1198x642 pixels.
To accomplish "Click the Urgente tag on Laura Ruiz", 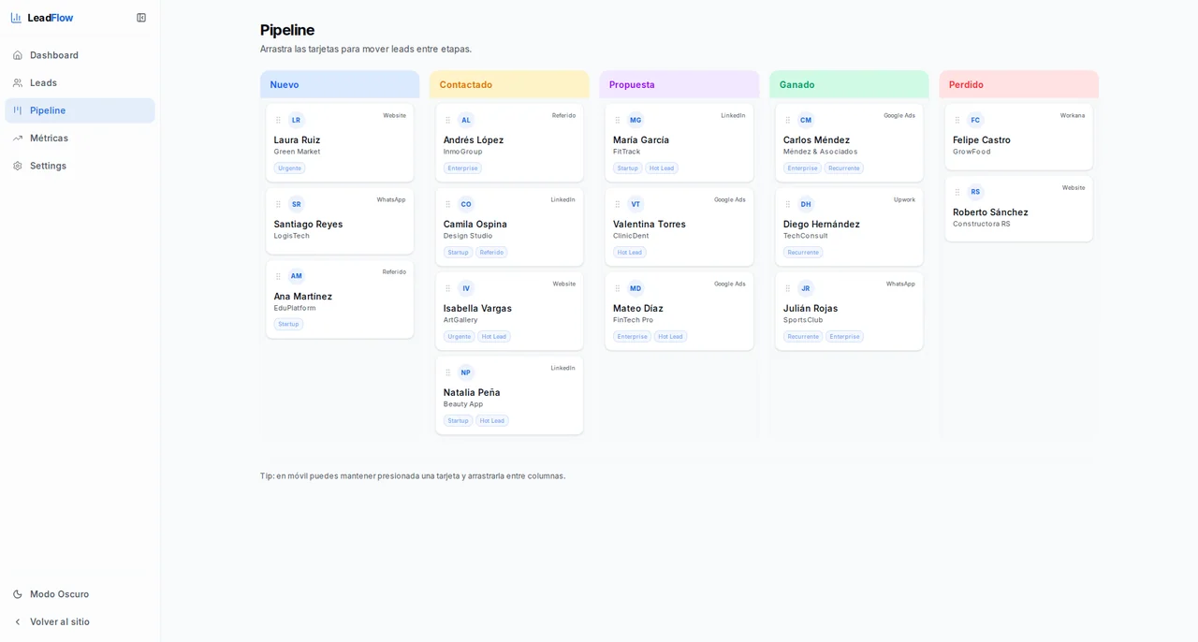I will 289,168.
